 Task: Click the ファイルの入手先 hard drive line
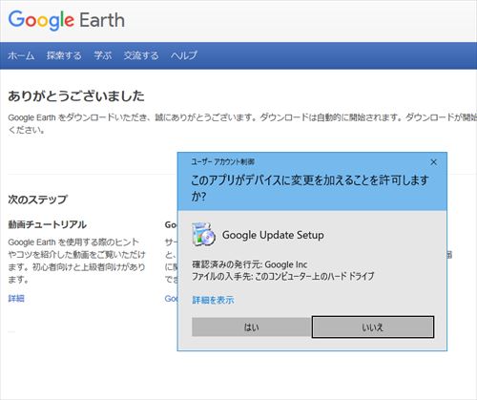[283, 276]
